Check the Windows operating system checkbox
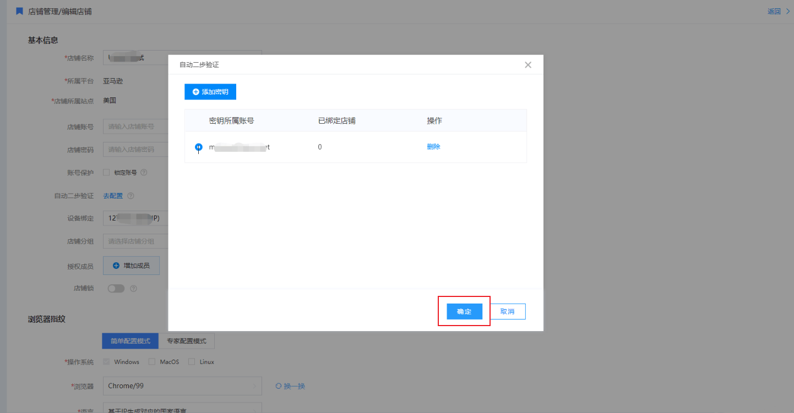Image resolution: width=794 pixels, height=413 pixels. click(x=106, y=362)
